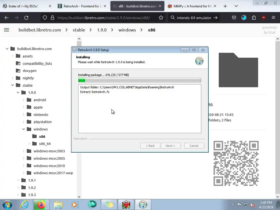The height and width of the screenshot is (210, 280).
Task: Click the M64Py taskbar icon
Action: coord(126,205)
